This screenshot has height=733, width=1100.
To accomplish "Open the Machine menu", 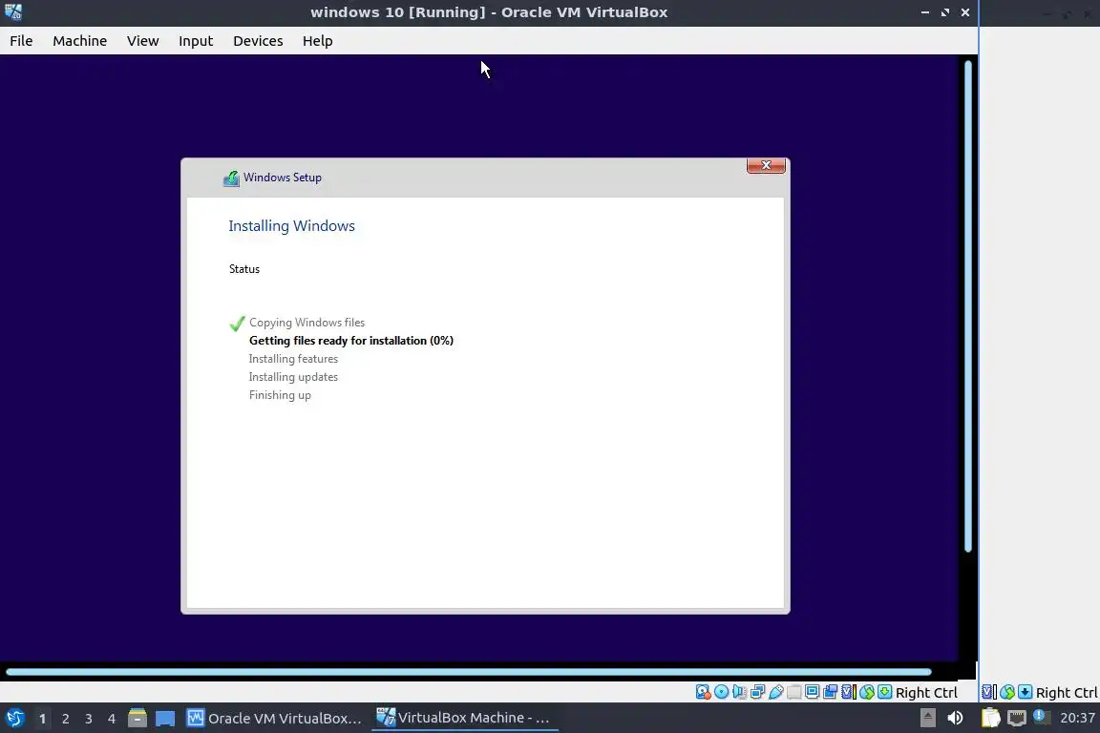I will [x=80, y=41].
